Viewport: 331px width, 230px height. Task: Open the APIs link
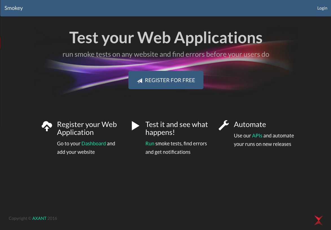[257, 135]
